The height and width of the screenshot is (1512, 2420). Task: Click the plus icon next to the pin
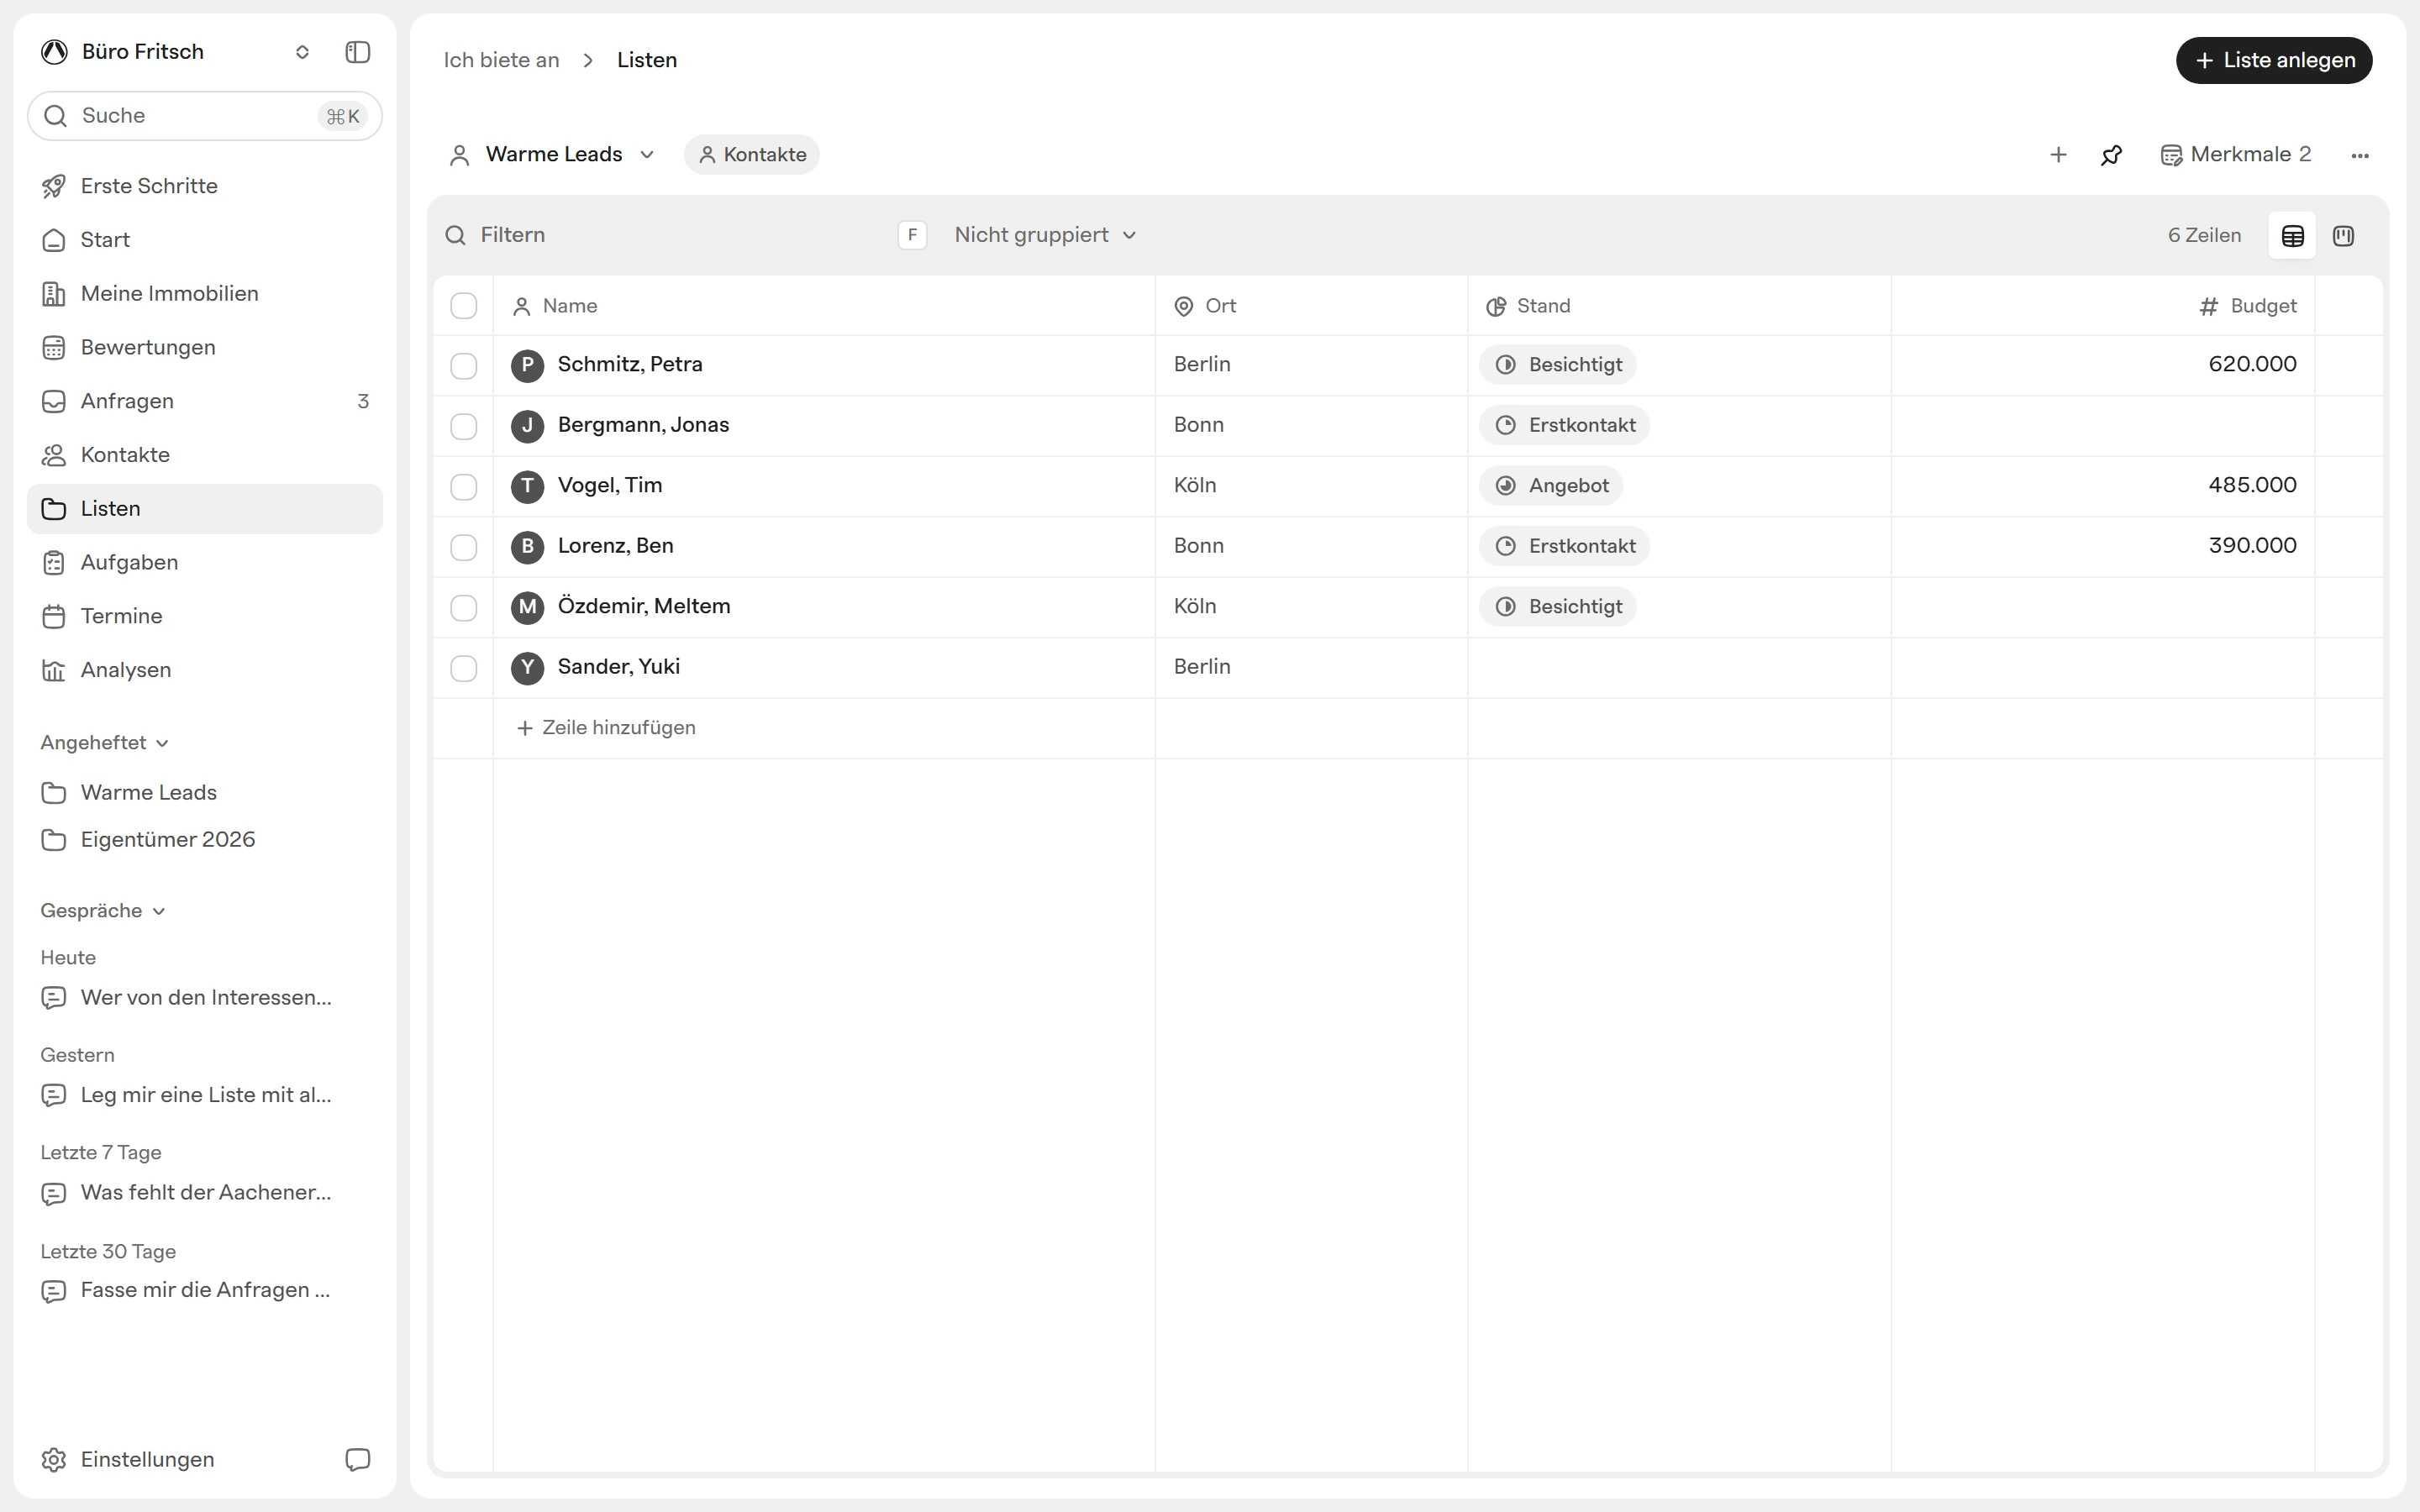coord(2058,155)
